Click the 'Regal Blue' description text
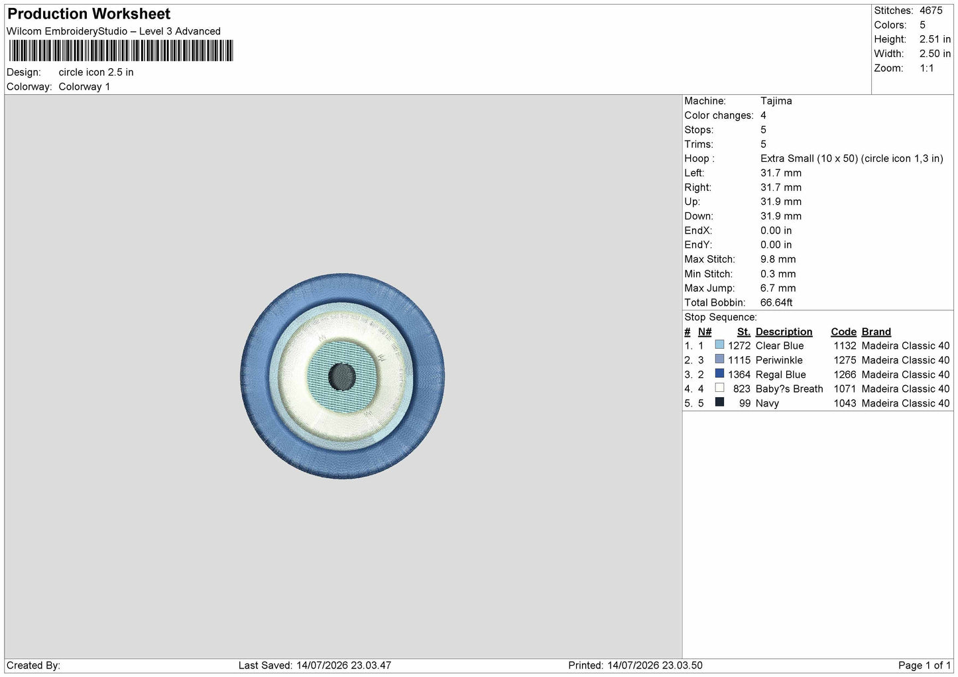The image size is (958, 677). coord(781,375)
